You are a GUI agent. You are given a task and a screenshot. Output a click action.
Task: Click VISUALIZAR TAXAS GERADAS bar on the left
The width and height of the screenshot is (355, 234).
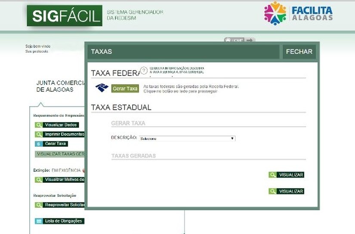[60, 154]
